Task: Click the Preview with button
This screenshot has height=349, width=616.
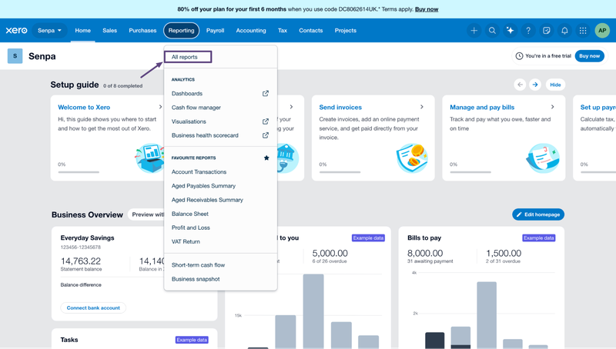Action: tap(146, 214)
